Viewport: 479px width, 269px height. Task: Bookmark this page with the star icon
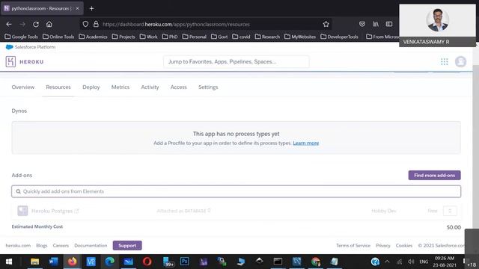[326, 24]
